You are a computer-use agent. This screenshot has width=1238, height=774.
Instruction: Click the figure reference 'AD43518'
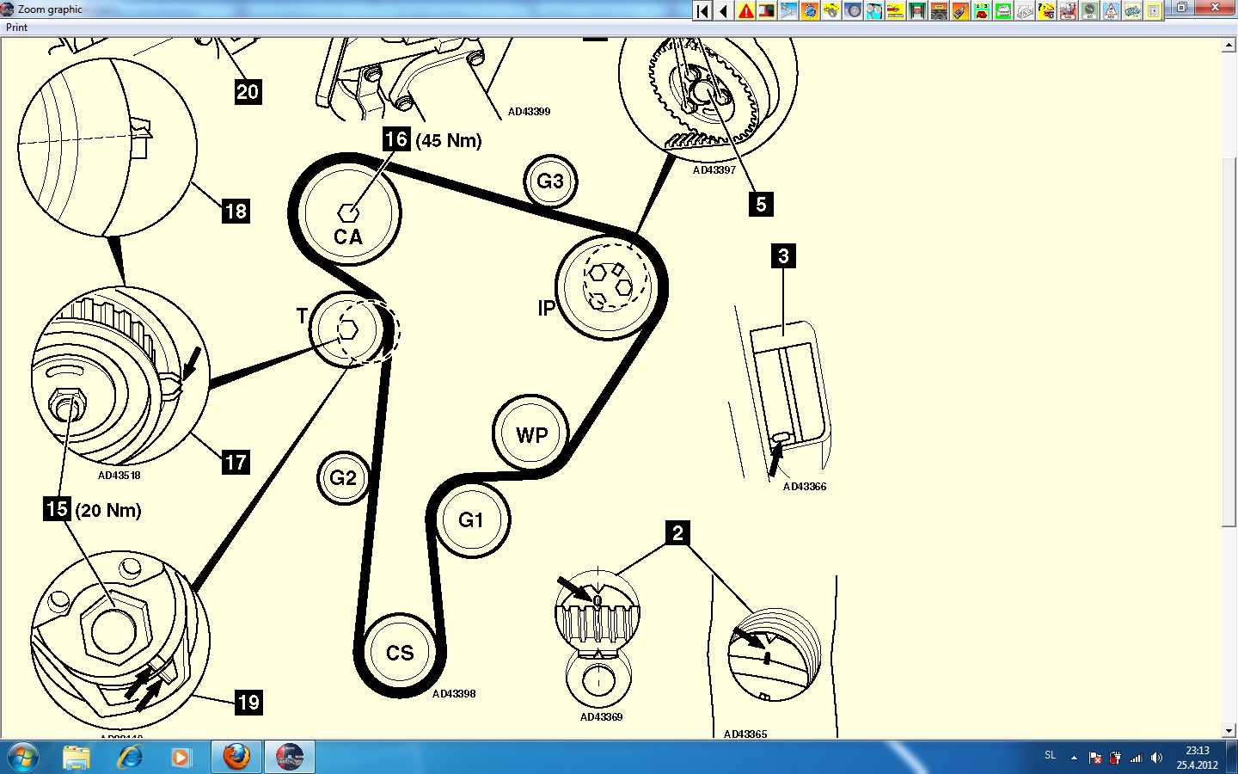120,475
